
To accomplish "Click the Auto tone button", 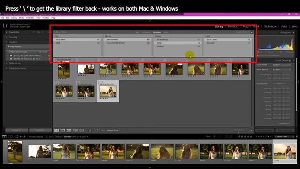I will [x=279, y=84].
